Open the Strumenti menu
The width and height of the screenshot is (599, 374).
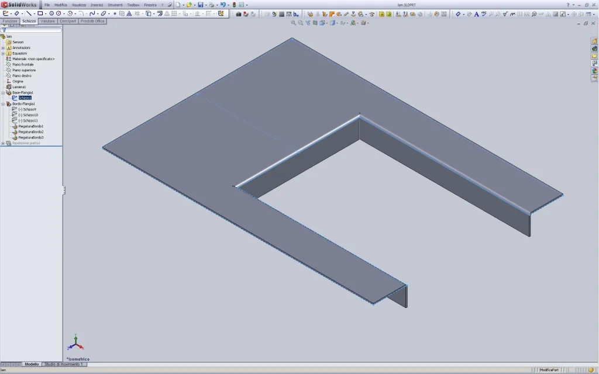(115, 5)
